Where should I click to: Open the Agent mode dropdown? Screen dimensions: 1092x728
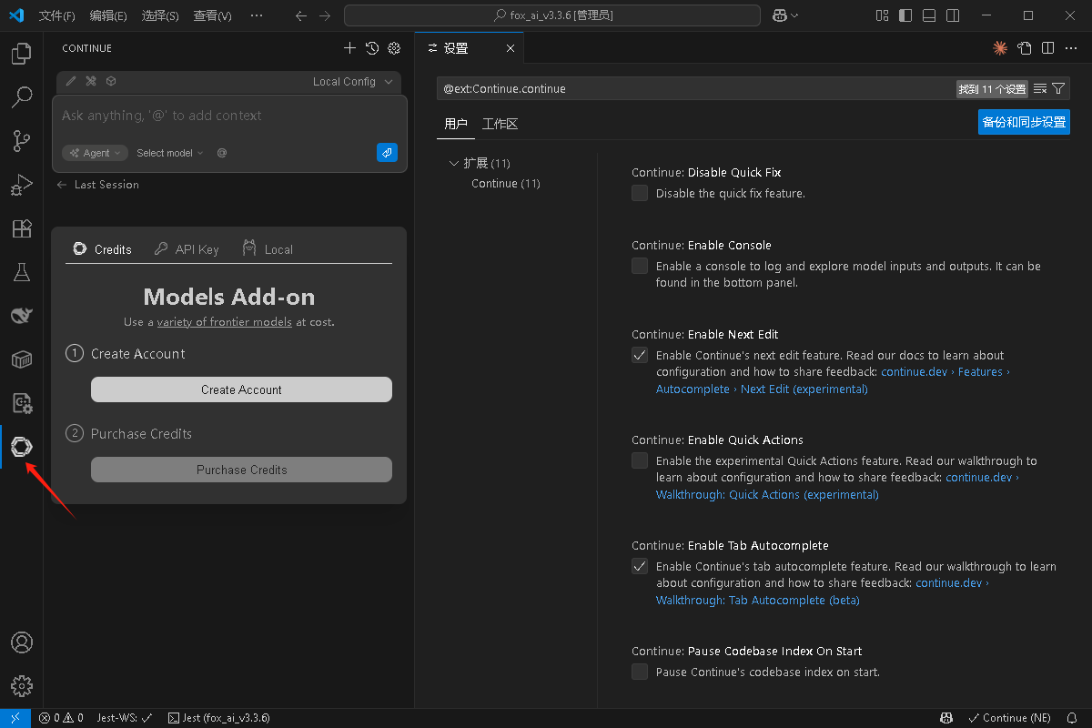pos(96,153)
